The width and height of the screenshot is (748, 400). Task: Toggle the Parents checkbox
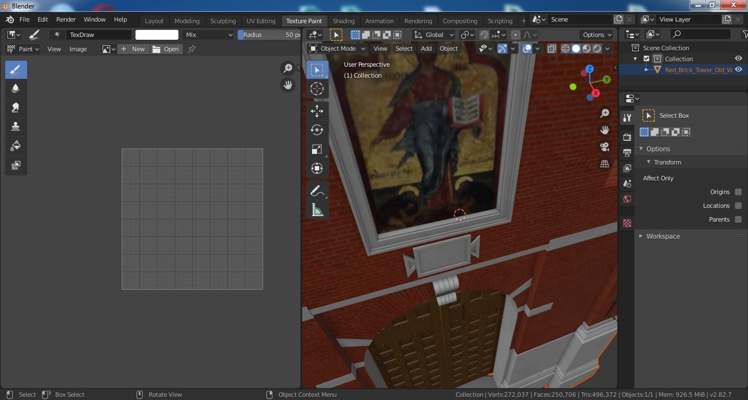[x=738, y=219]
